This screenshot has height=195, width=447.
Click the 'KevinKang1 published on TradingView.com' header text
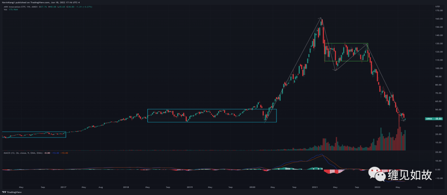click(x=25, y=2)
